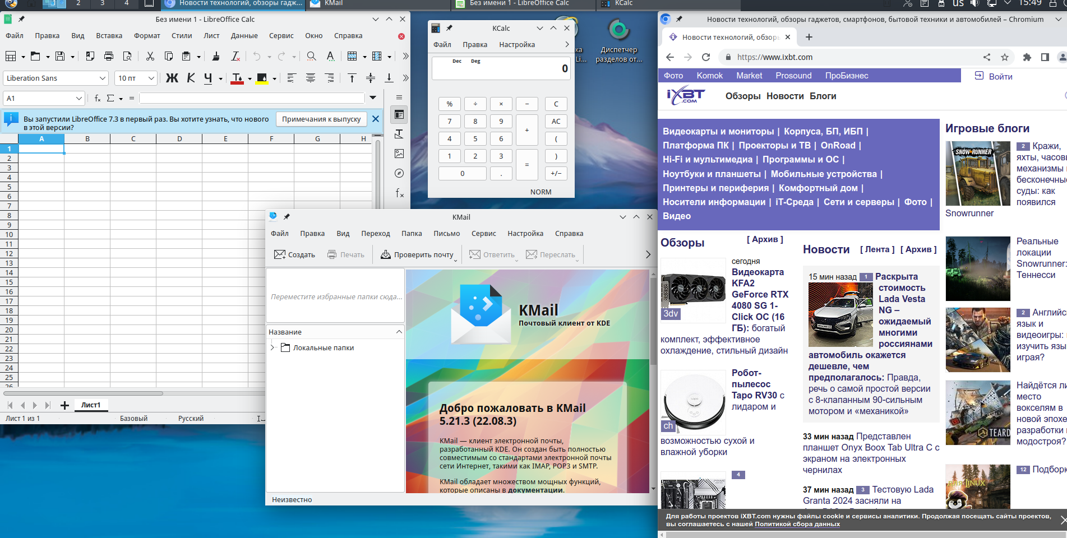
Task: Click the Chromium address bar ixbt.com URL
Action: 774,57
